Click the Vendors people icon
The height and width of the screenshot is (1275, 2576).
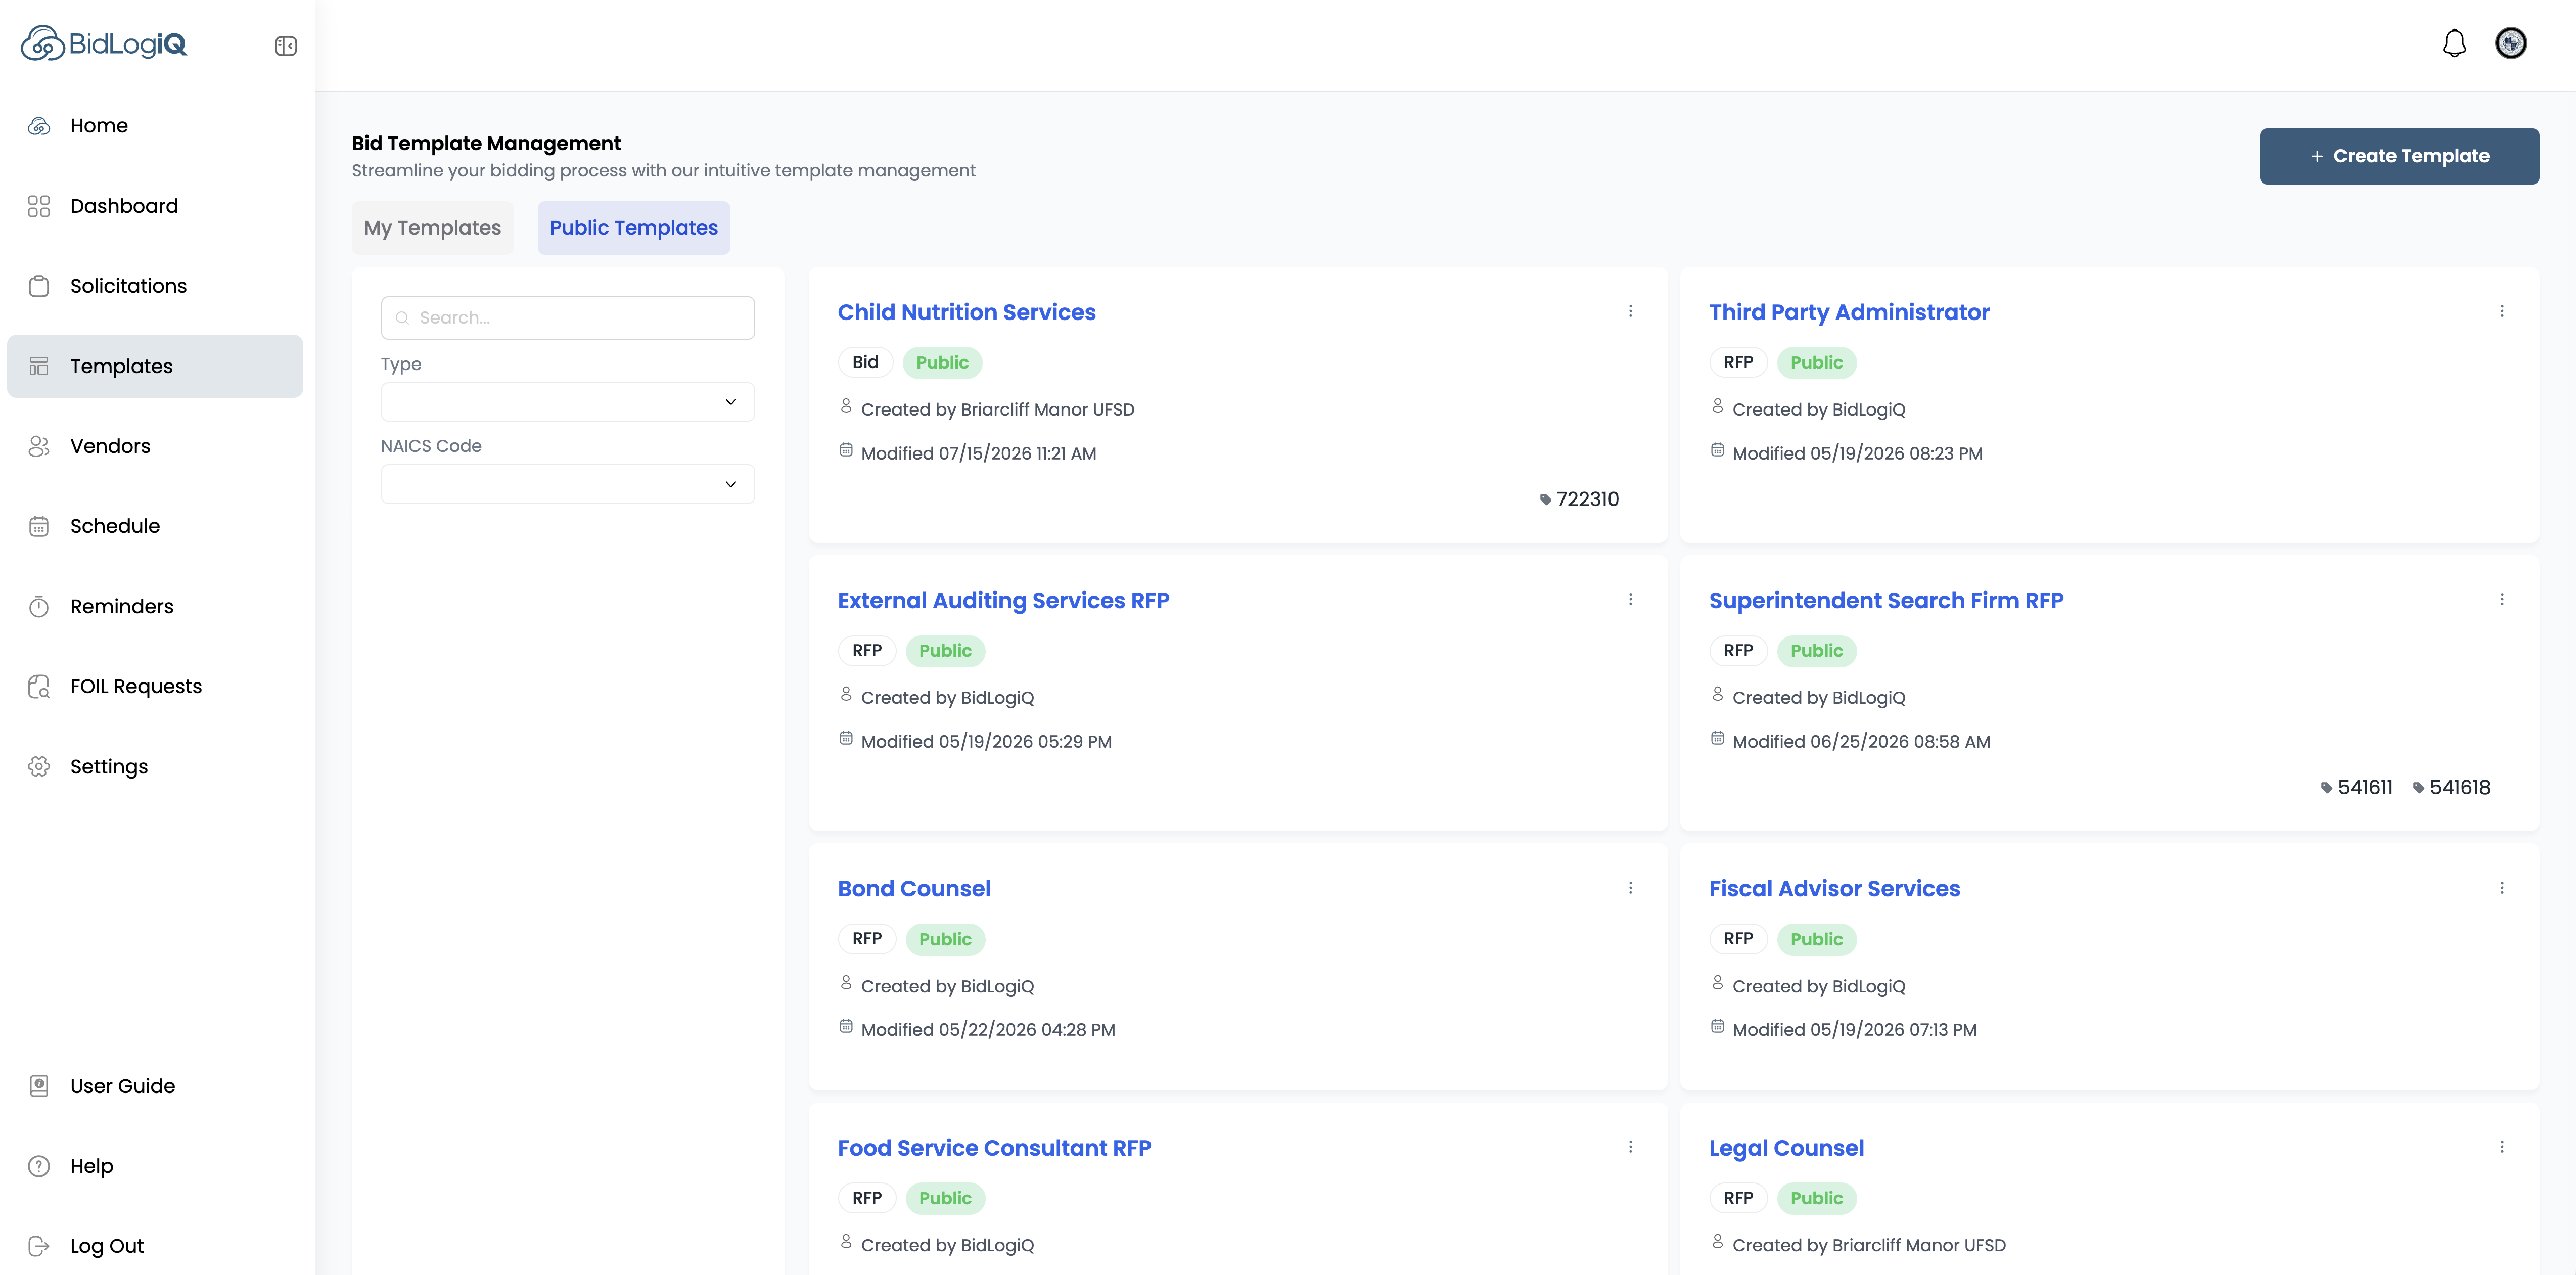pyautogui.click(x=39, y=446)
